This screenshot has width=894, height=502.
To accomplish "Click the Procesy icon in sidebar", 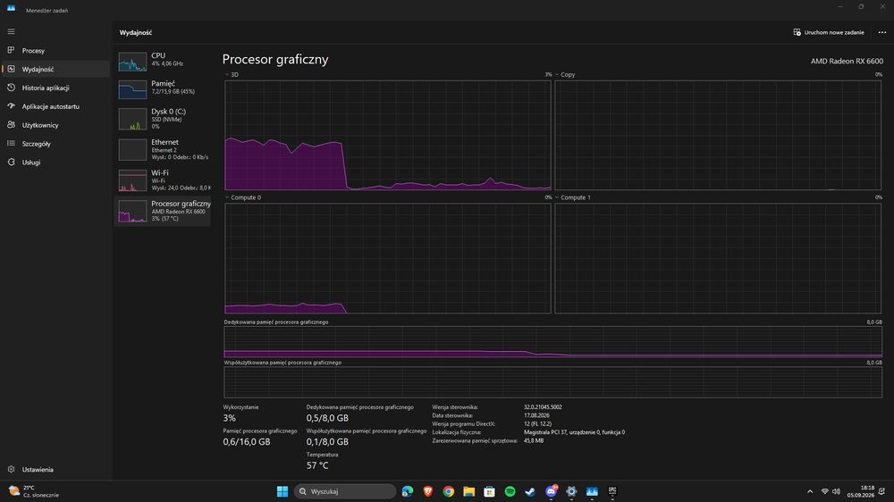I will click(x=11, y=50).
